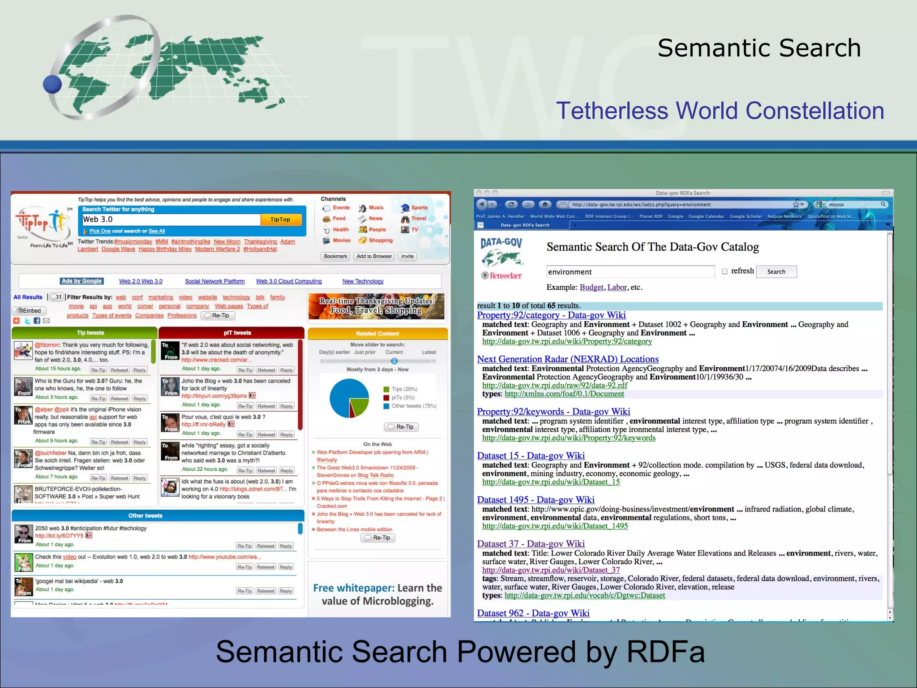Open Thanksgiving Updates banner
Viewport: 917px width, 688px height.
point(377,306)
